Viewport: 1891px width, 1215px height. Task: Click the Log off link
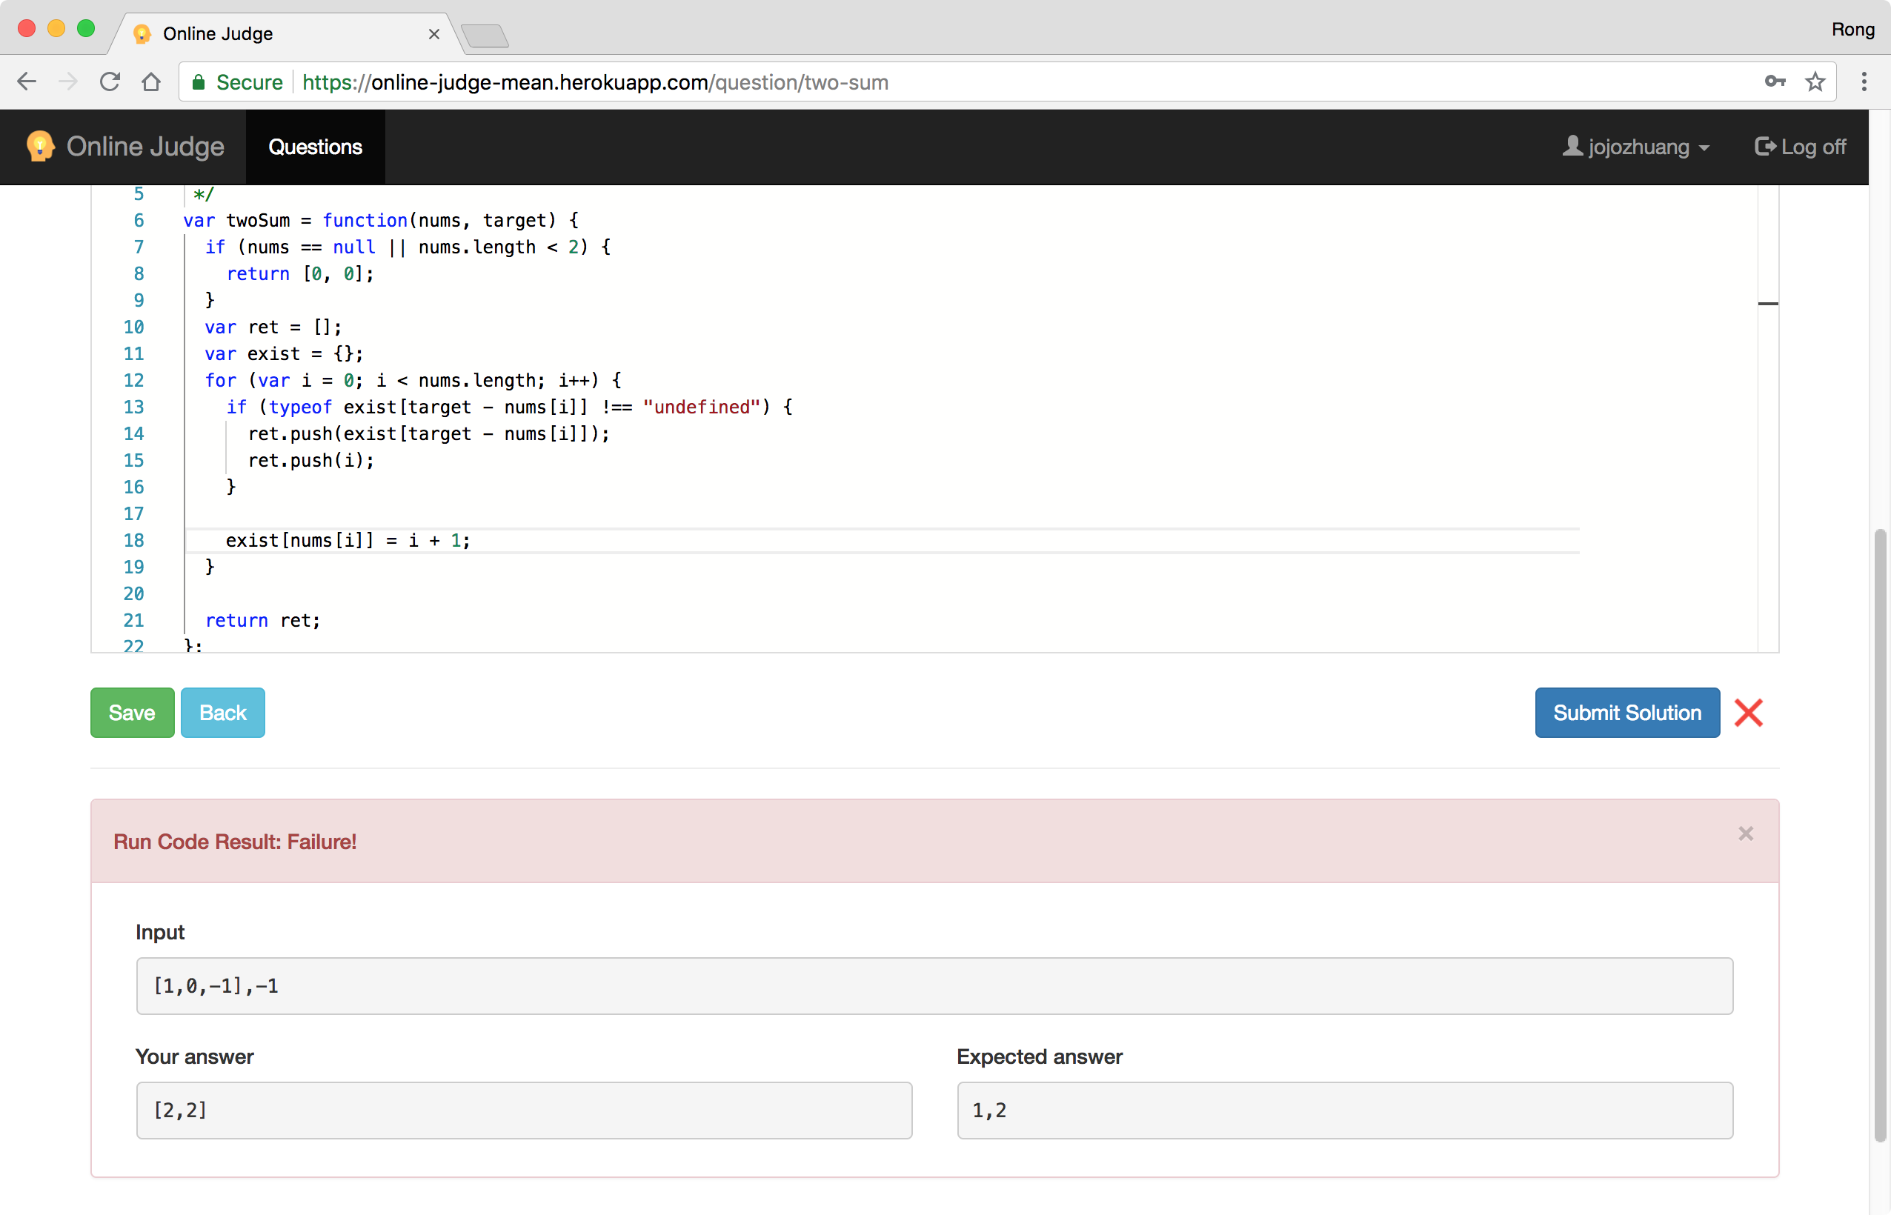point(1799,147)
